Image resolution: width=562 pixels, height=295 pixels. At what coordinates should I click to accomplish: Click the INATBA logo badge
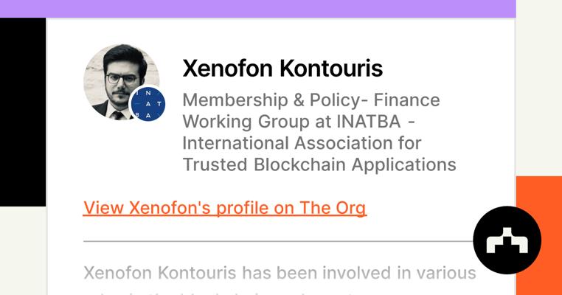click(148, 105)
